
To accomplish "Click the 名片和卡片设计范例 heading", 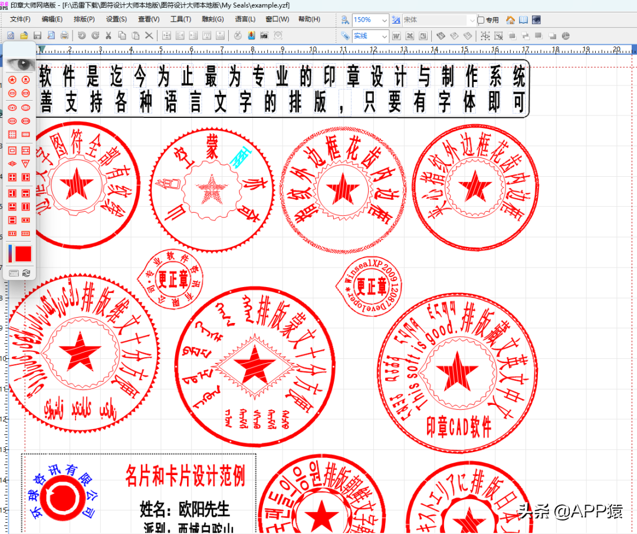I will click(185, 476).
